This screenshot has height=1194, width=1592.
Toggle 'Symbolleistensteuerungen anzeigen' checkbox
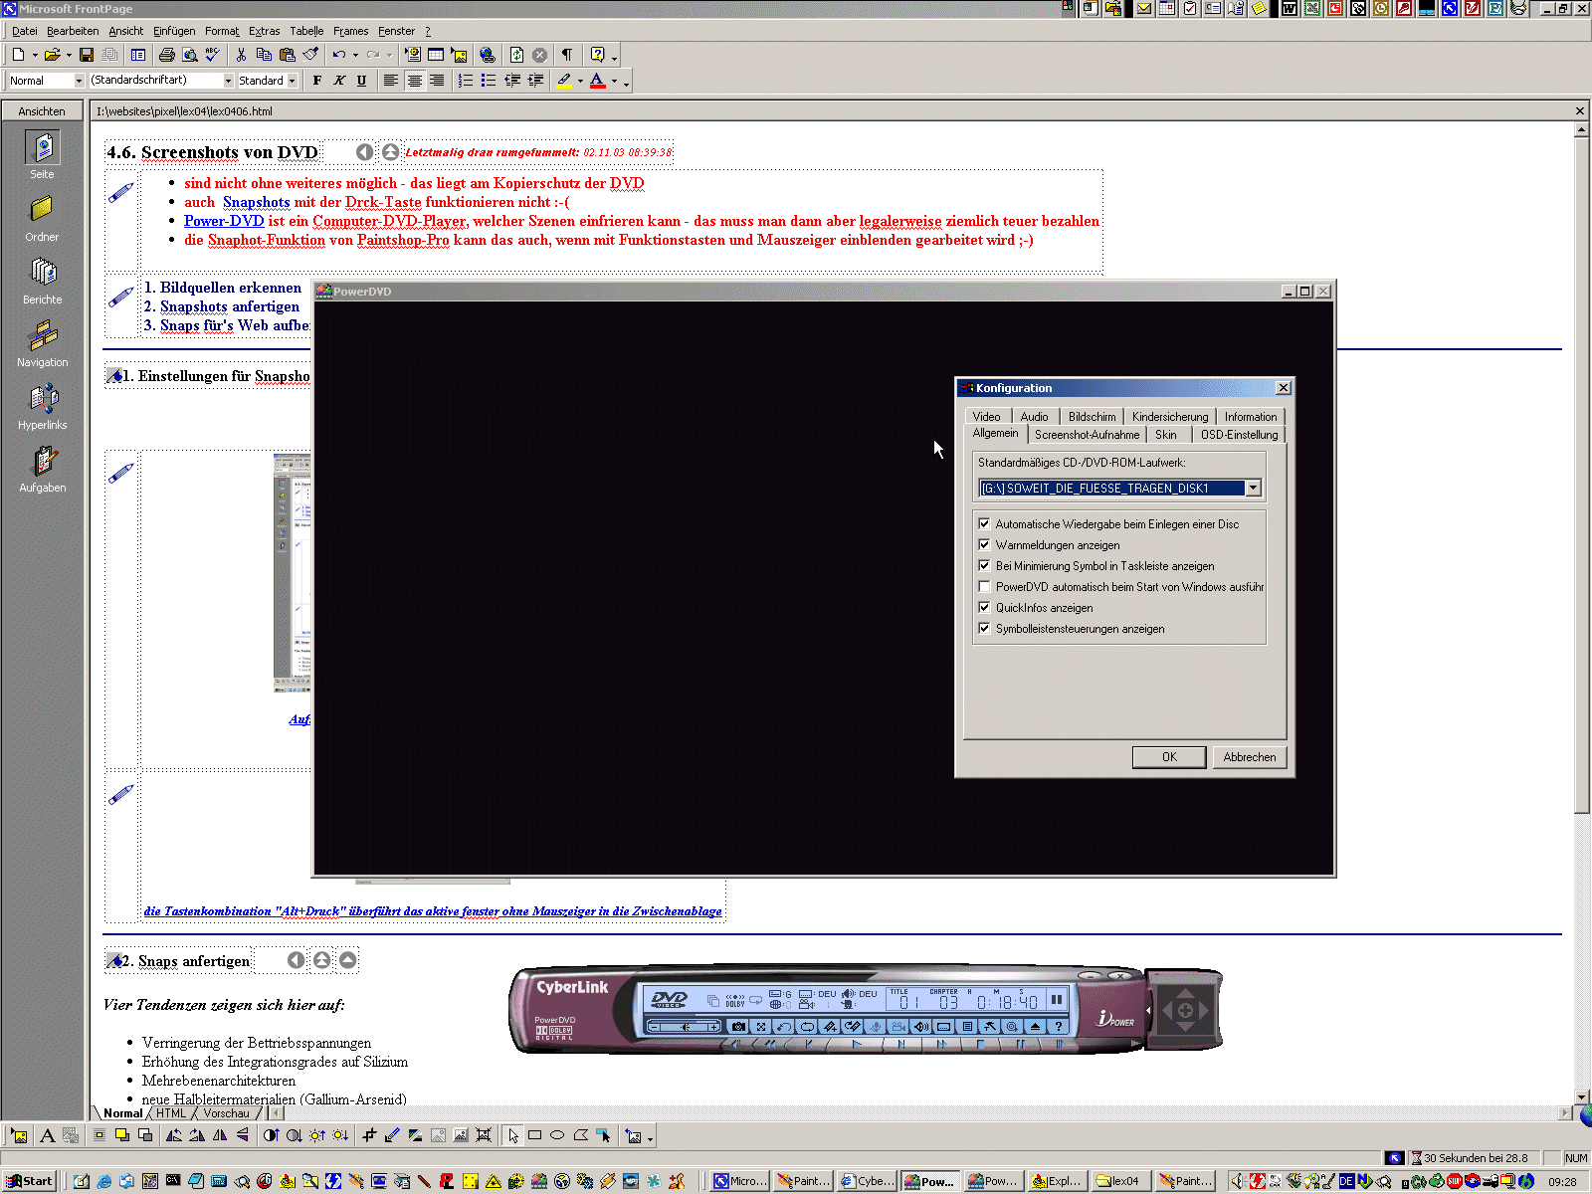[984, 628]
